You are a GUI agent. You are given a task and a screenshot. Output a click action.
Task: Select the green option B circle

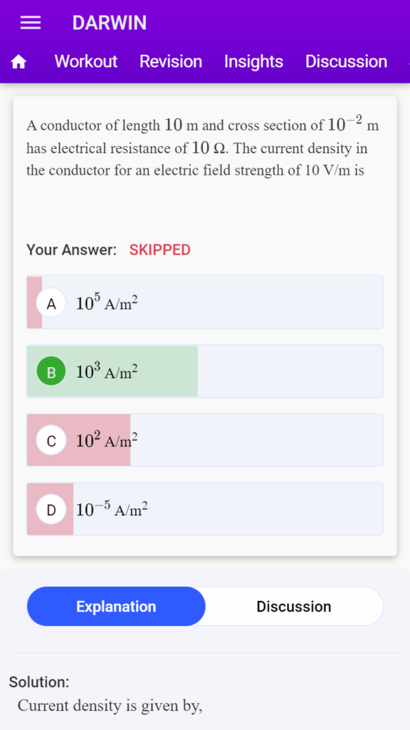tap(51, 371)
